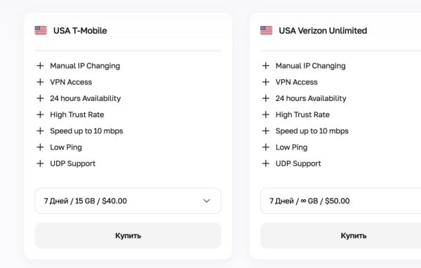Click Купить button under USA T-Mobile
Viewport: 421px width, 268px height.
point(128,236)
